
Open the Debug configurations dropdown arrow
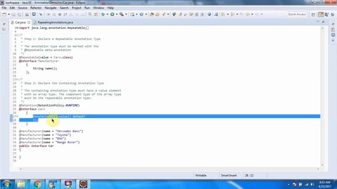coord(107,14)
